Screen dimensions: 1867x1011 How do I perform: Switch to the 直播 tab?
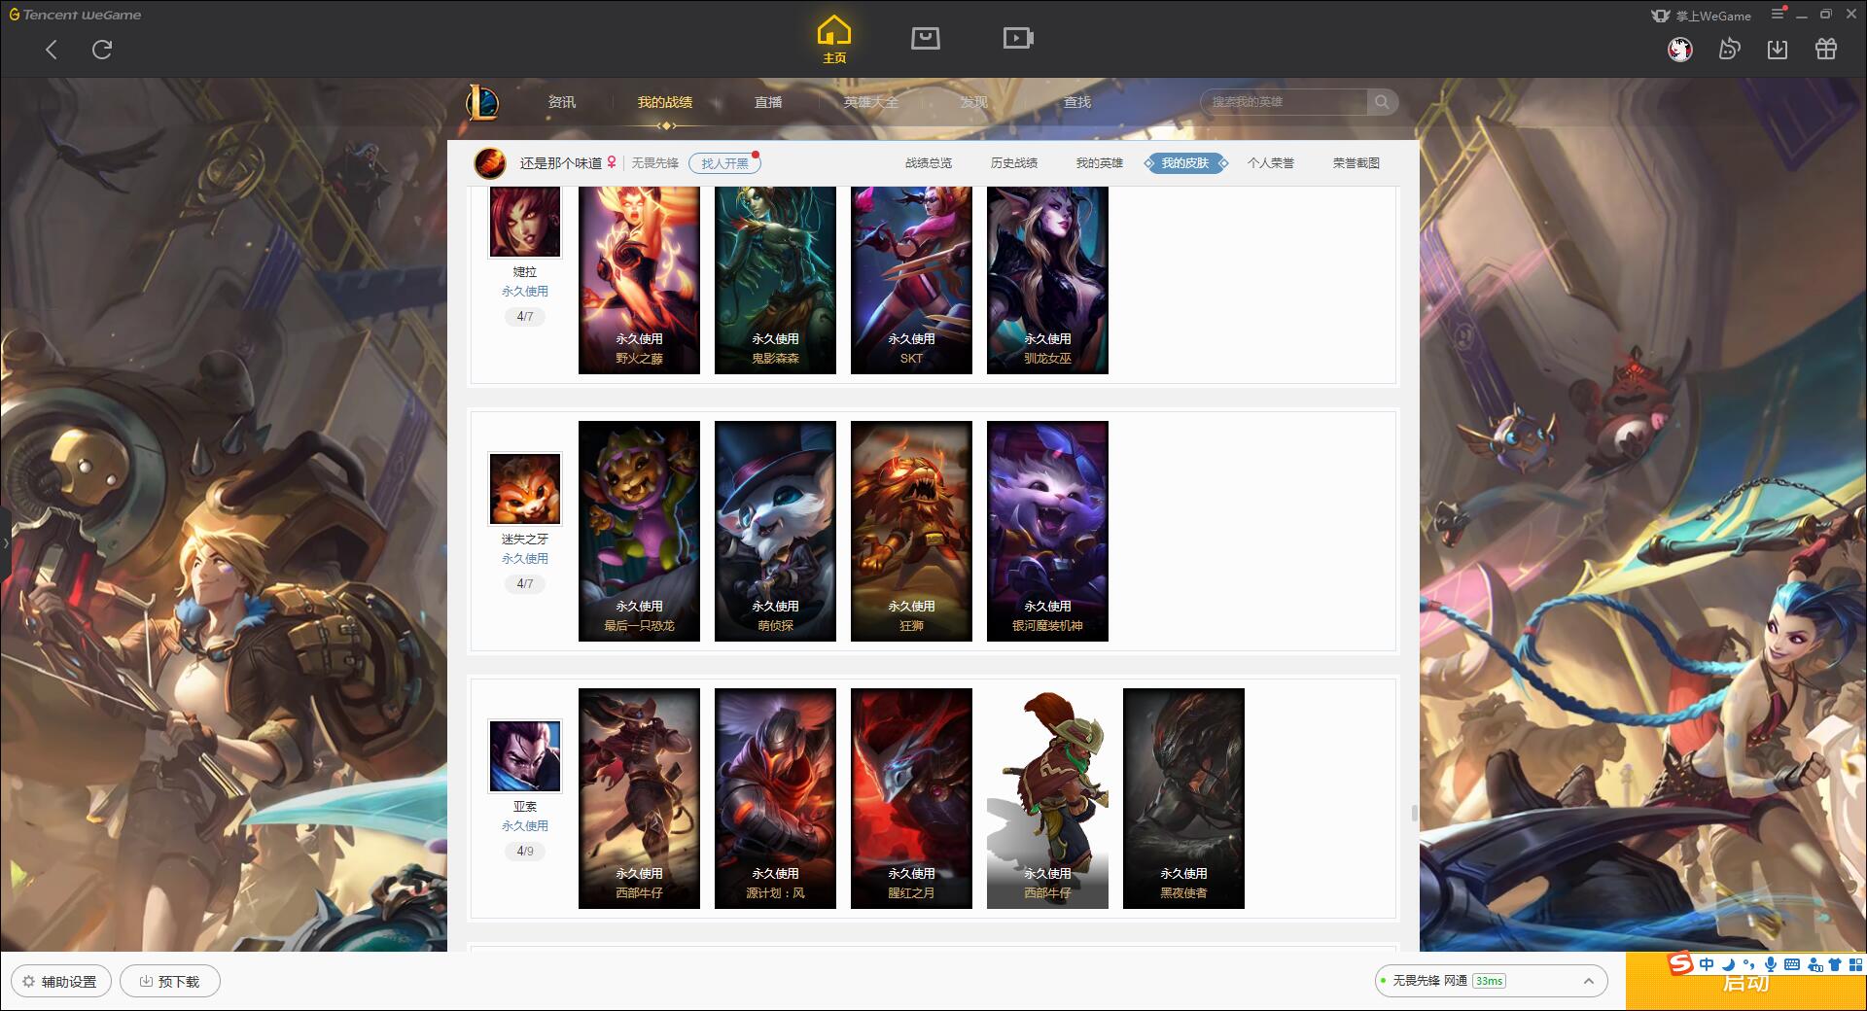pos(768,102)
